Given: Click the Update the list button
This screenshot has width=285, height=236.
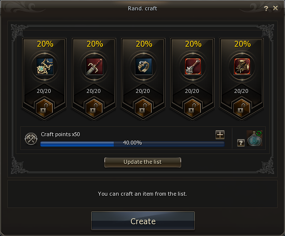Looking at the screenshot, I should point(143,162).
